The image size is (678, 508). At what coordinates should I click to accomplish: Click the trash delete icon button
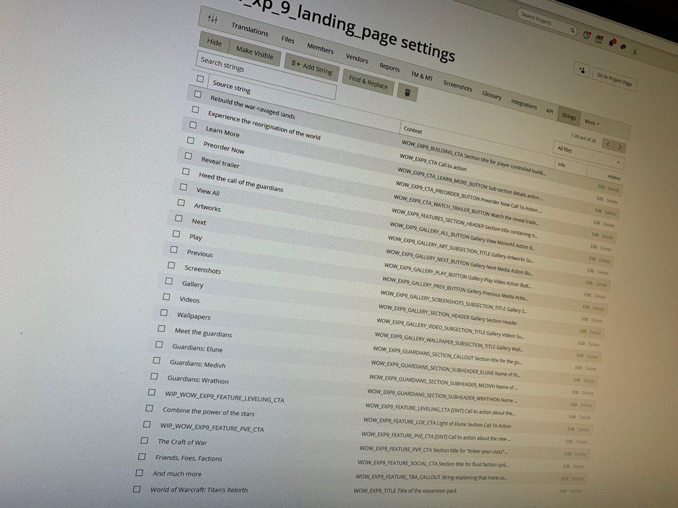coord(407,91)
